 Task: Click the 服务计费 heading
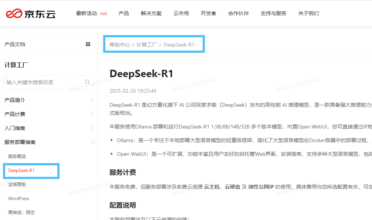click(x=123, y=172)
